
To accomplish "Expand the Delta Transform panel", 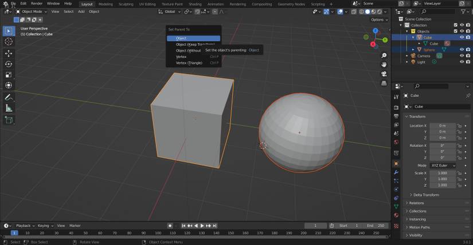I will [x=426, y=195].
